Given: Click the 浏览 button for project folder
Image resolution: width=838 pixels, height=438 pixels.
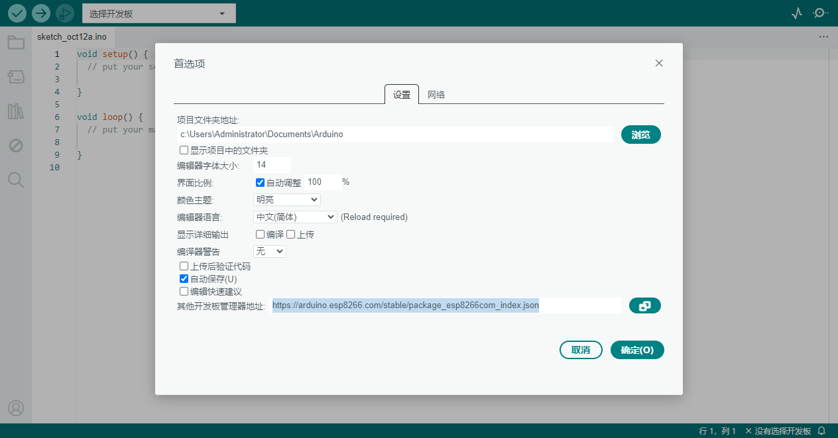Looking at the screenshot, I should point(640,134).
